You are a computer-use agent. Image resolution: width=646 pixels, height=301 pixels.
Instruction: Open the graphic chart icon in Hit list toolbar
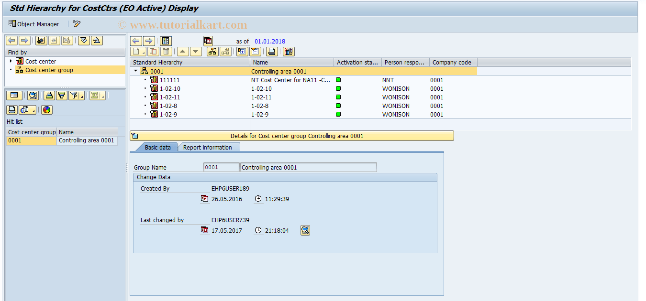click(x=47, y=109)
